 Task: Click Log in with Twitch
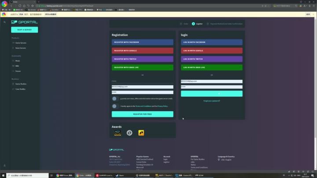coord(212,59)
